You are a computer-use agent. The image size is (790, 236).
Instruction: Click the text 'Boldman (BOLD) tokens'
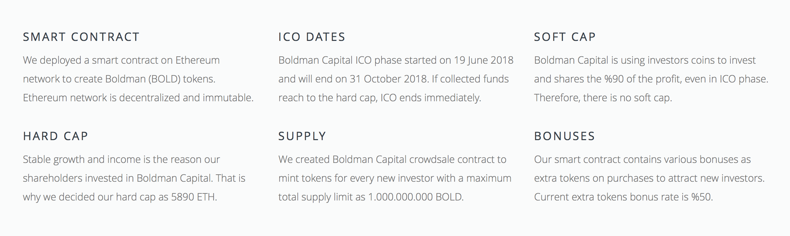159,79
